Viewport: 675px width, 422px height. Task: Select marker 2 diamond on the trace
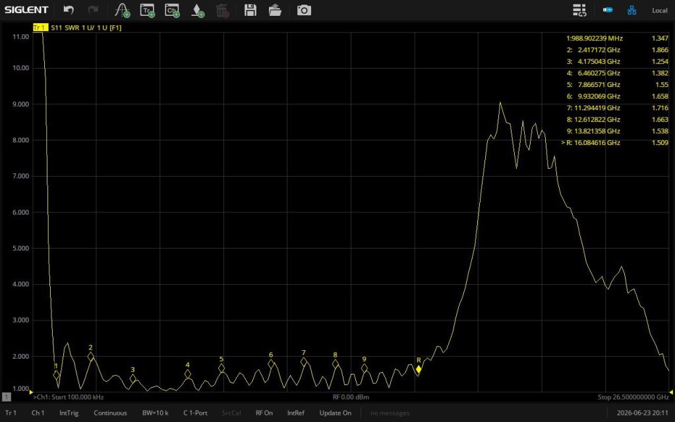(x=90, y=357)
